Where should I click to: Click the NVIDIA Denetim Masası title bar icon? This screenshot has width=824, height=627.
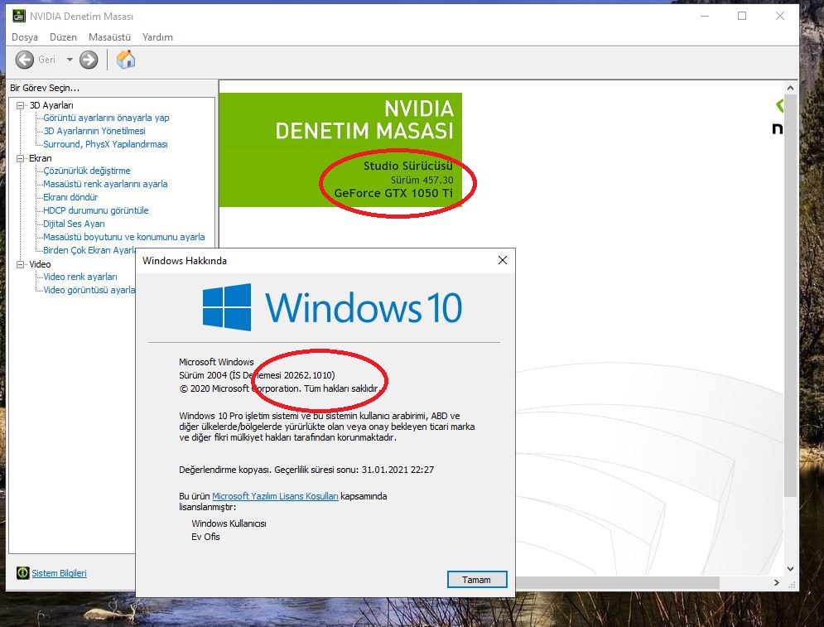[19, 16]
